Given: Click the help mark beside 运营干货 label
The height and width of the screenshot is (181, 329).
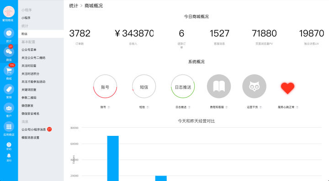Looking at the screenshot, I should point(260,107).
